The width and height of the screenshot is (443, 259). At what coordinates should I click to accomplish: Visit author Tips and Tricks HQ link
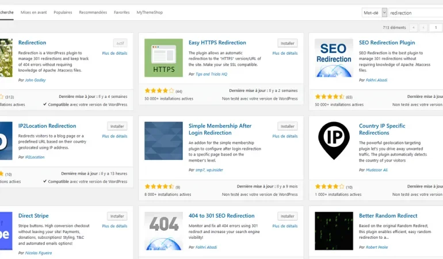(211, 74)
